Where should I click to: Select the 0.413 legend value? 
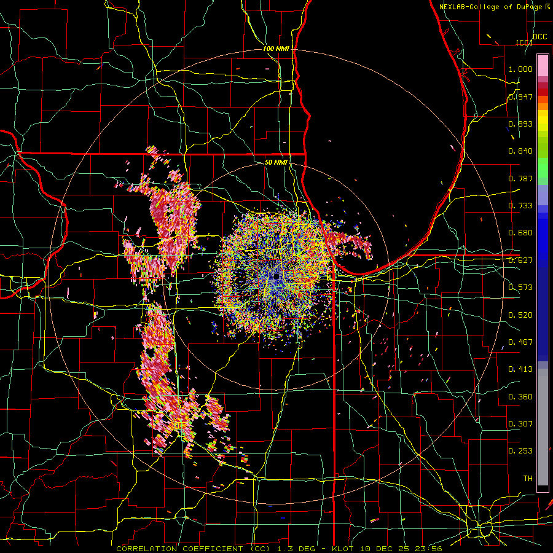(x=520, y=369)
